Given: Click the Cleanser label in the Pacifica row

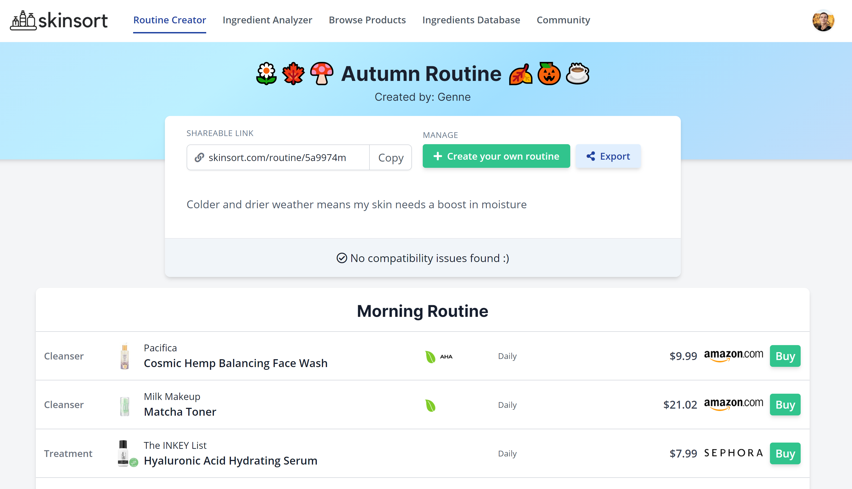Looking at the screenshot, I should [x=64, y=356].
